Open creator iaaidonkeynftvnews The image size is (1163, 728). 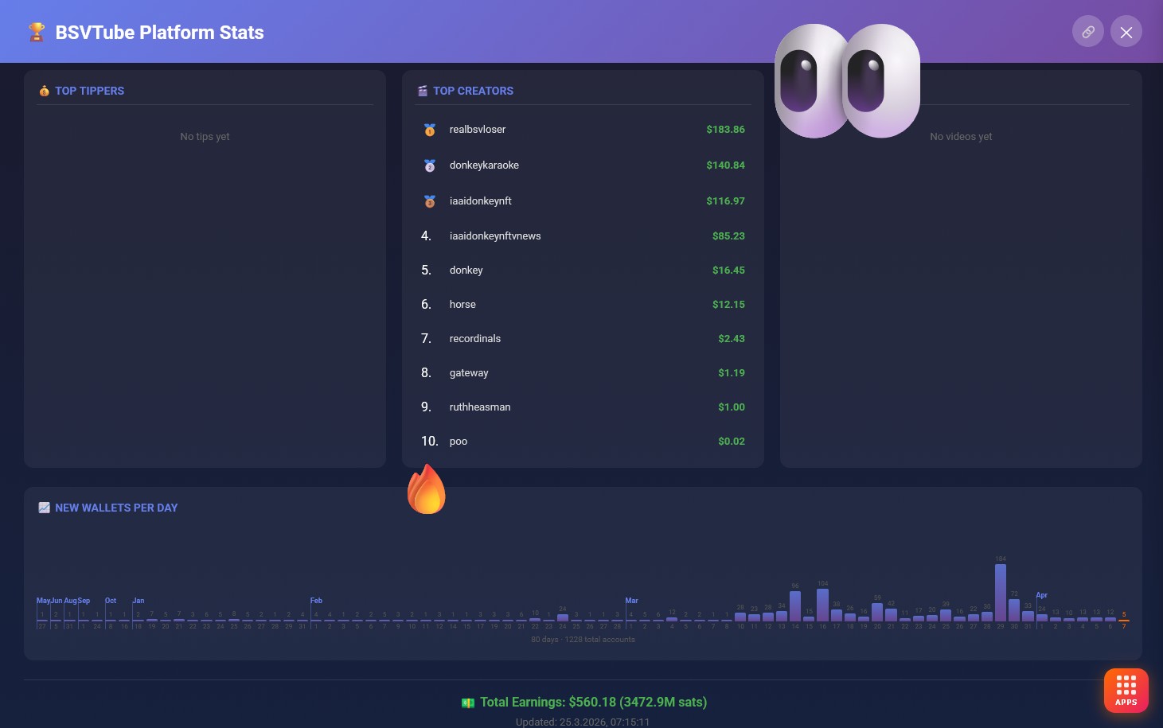tap(494, 236)
